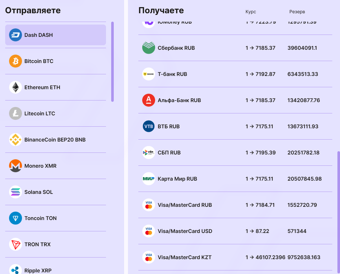340x274 pixels.
Task: Select the red Alfa-Bank logo
Action: pos(149,100)
